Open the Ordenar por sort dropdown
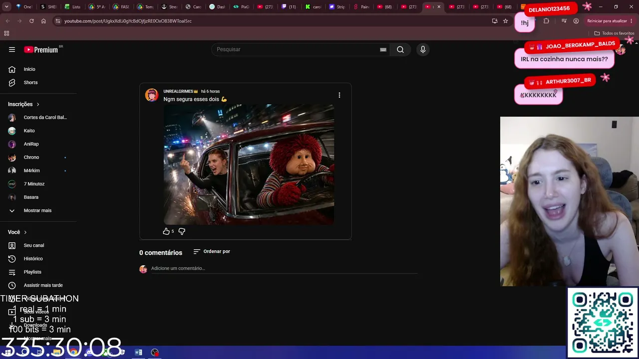The image size is (639, 359). 212,251
